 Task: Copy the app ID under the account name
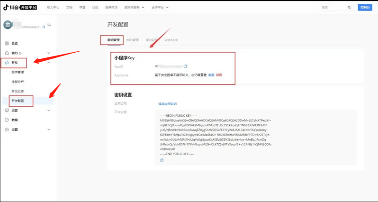(x=44, y=28)
